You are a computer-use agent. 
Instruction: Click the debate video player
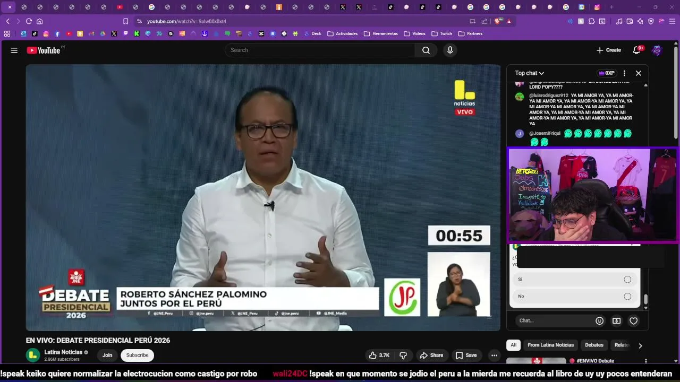point(263,197)
